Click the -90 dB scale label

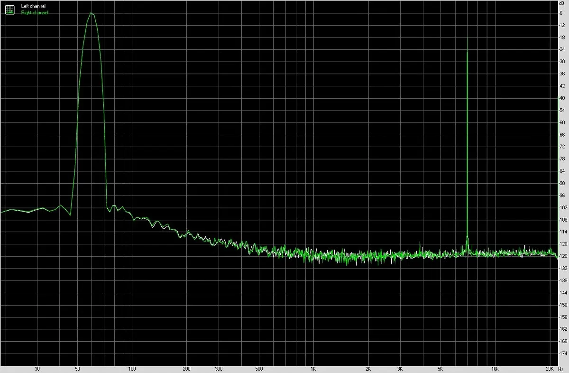[562, 183]
